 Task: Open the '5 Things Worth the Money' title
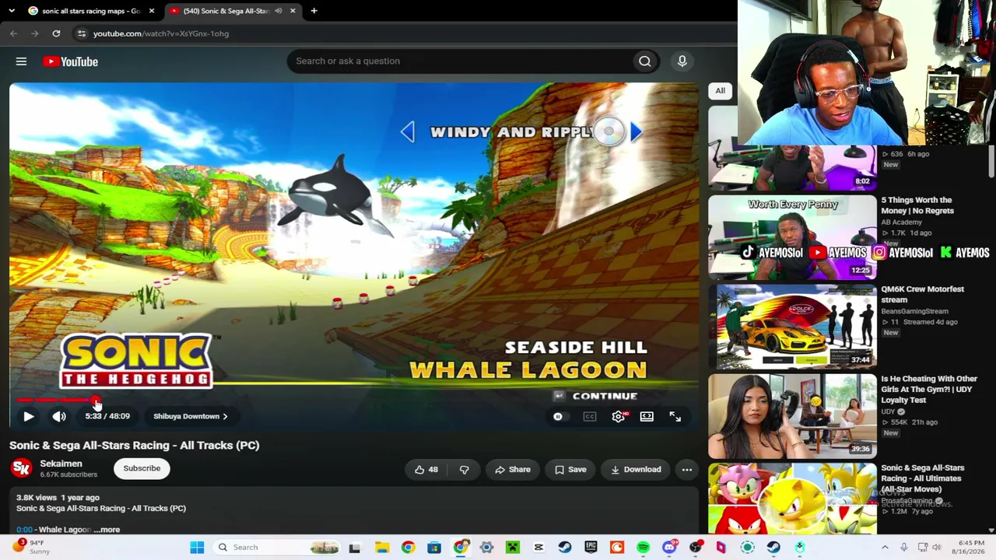coord(917,205)
